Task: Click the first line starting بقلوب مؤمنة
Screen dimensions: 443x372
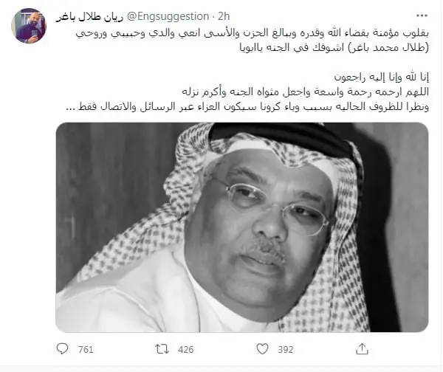Action: [x=252, y=33]
